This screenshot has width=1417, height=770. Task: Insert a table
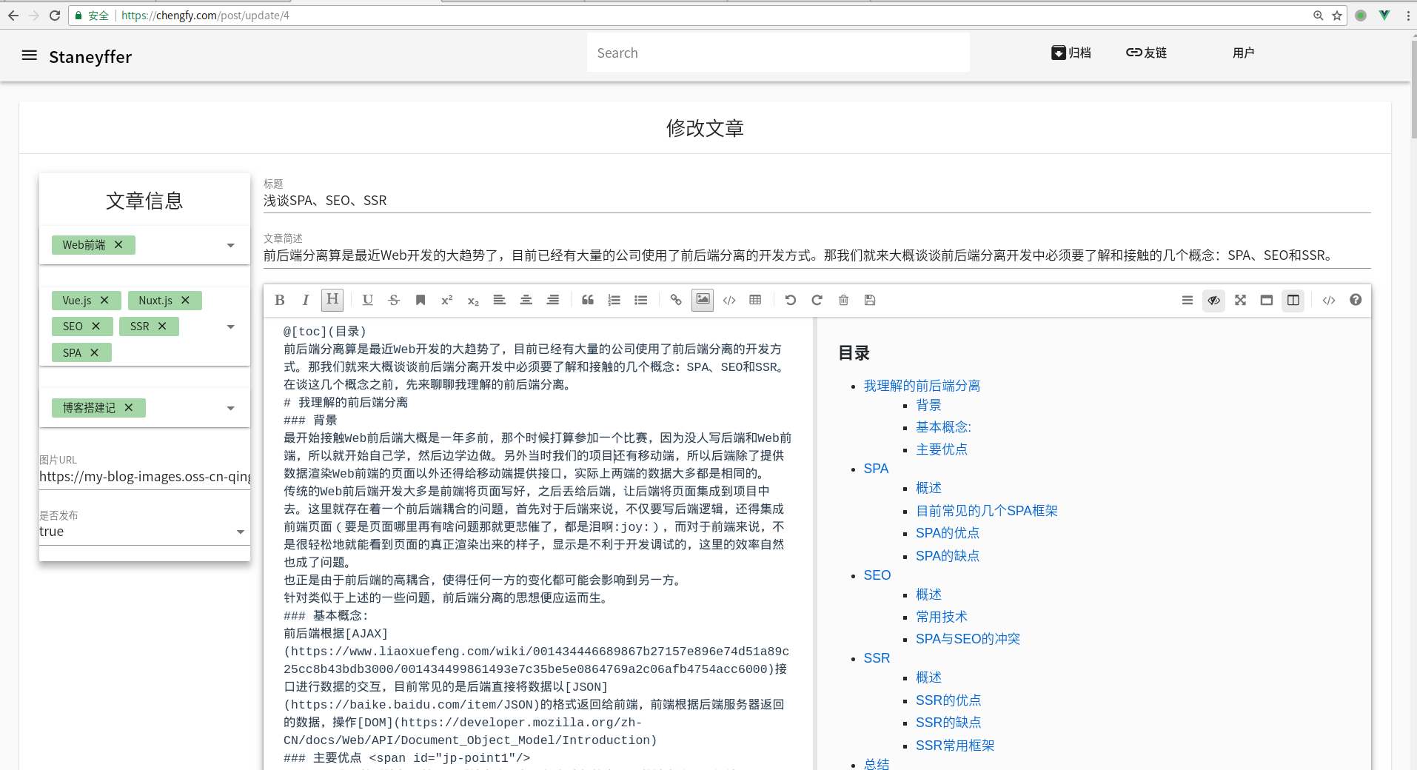click(755, 300)
